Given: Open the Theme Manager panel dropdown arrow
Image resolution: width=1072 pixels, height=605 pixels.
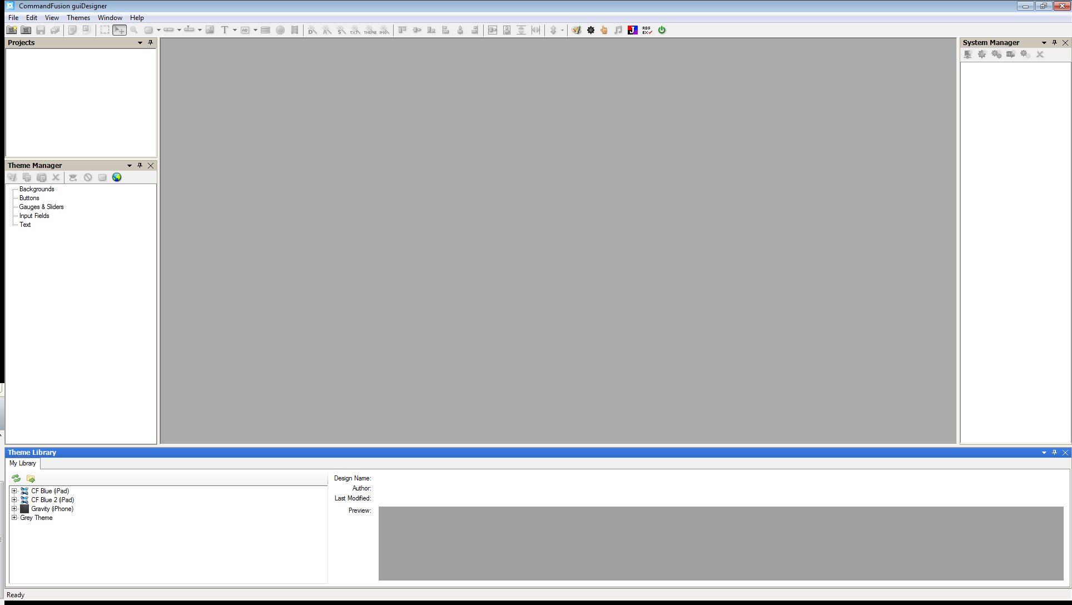Looking at the screenshot, I should point(129,165).
